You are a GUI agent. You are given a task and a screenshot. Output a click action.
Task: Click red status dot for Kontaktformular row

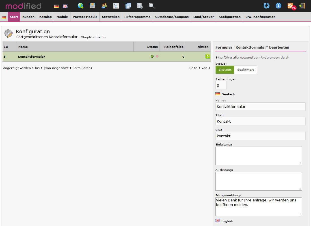[x=157, y=56]
